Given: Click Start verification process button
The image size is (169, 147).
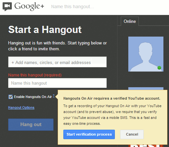Looking at the screenshot, I should [89, 134].
